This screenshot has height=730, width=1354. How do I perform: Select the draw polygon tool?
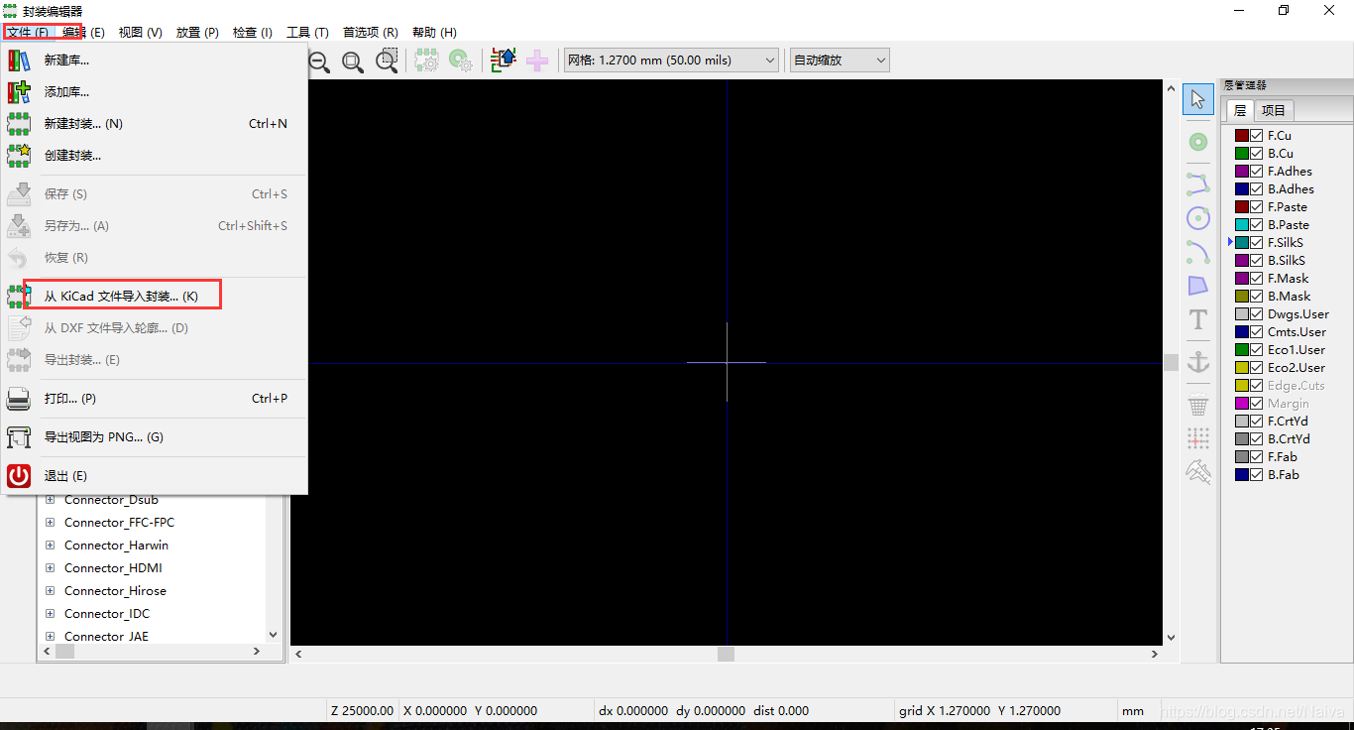pyautogui.click(x=1198, y=286)
